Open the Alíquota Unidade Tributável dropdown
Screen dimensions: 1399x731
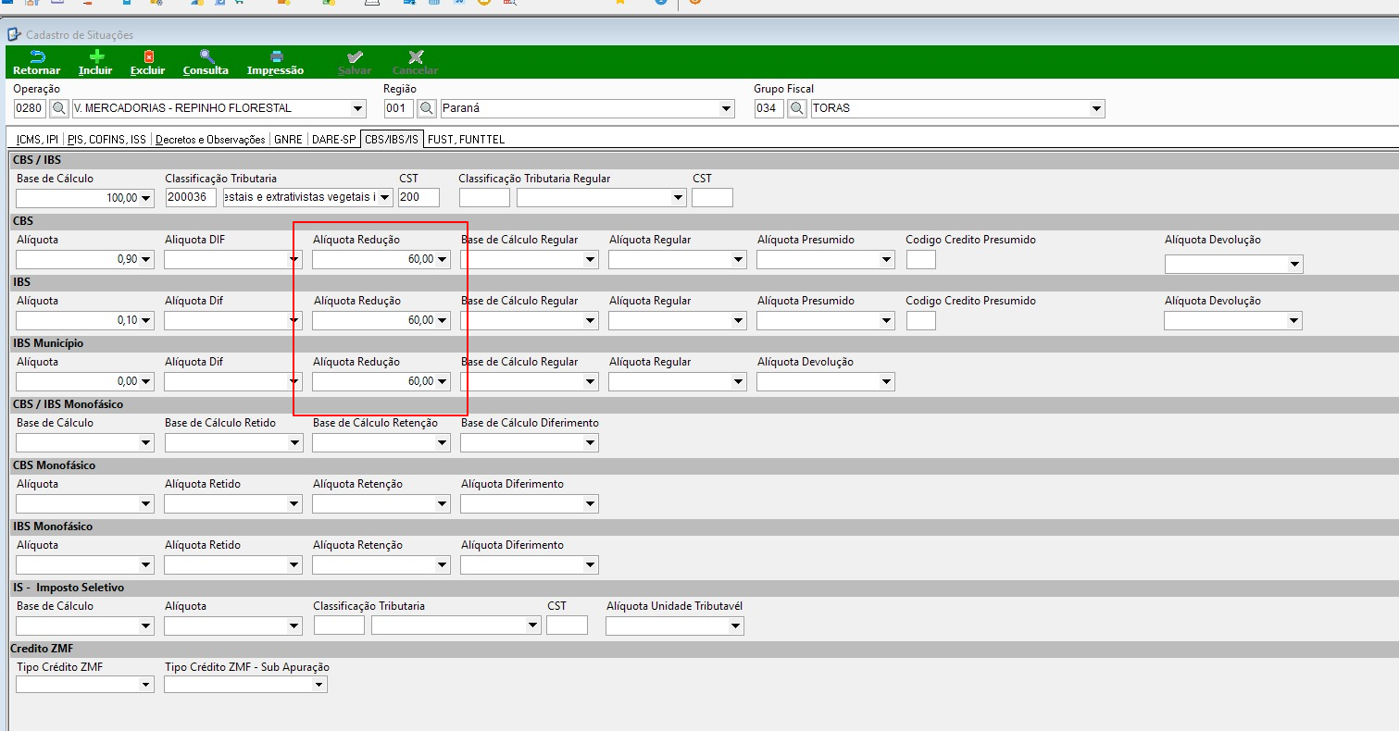(x=736, y=626)
